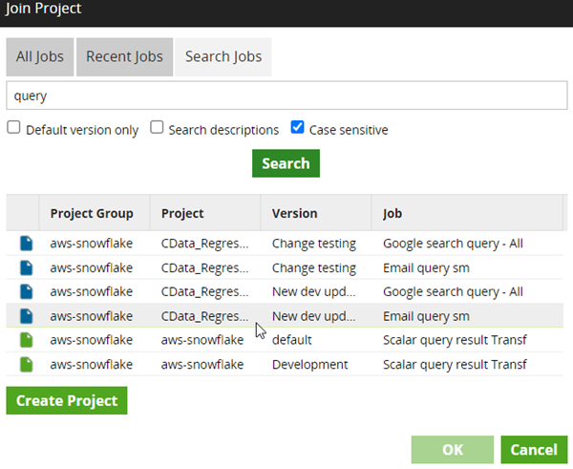Switch to the All Jobs tab
This screenshot has width=573, height=469.
point(40,57)
